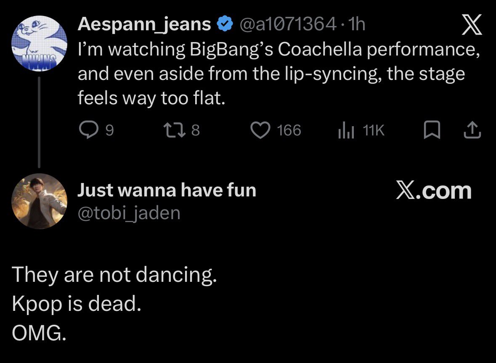Click the 166 likes count
The height and width of the screenshot is (363, 496).
289,131
